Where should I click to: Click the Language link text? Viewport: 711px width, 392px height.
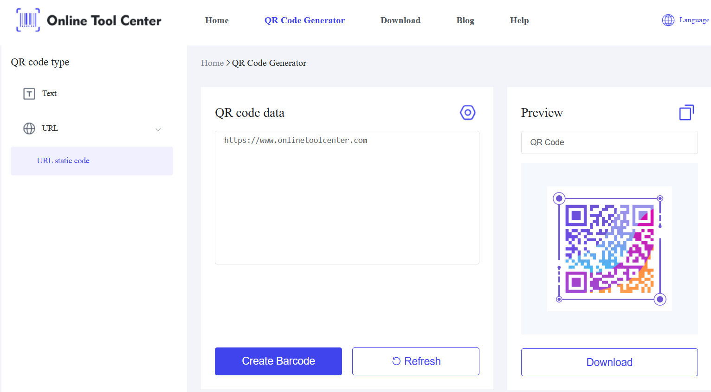(x=694, y=20)
